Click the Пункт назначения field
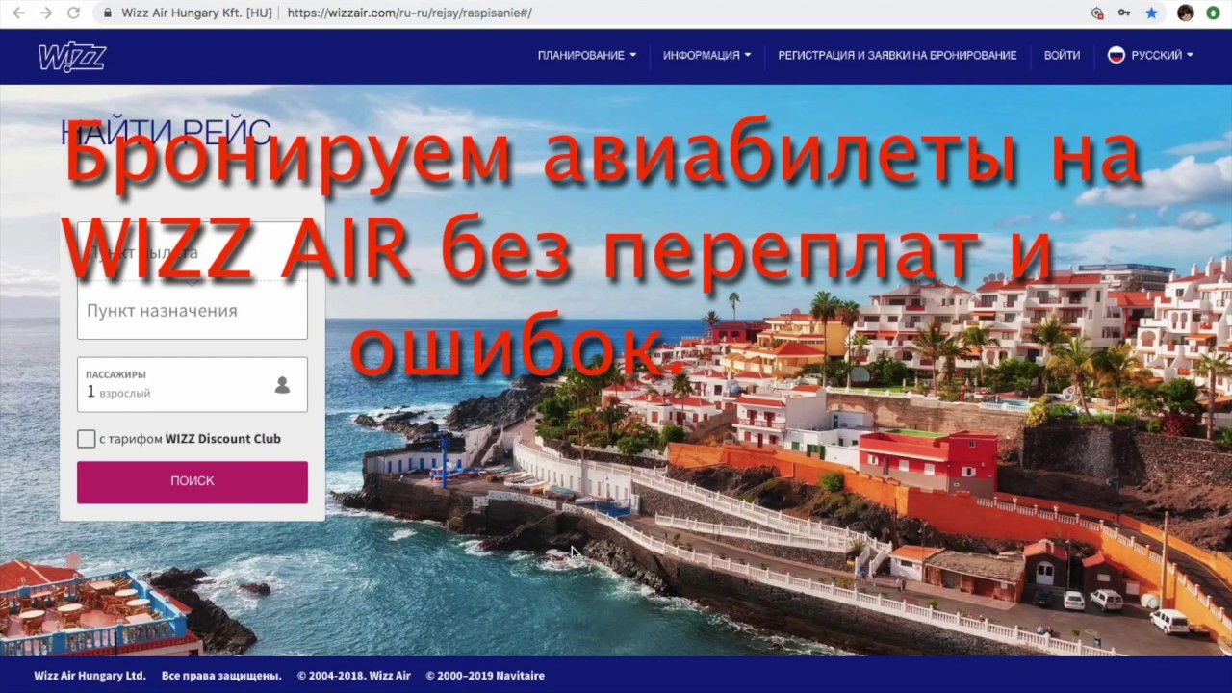 tap(192, 311)
